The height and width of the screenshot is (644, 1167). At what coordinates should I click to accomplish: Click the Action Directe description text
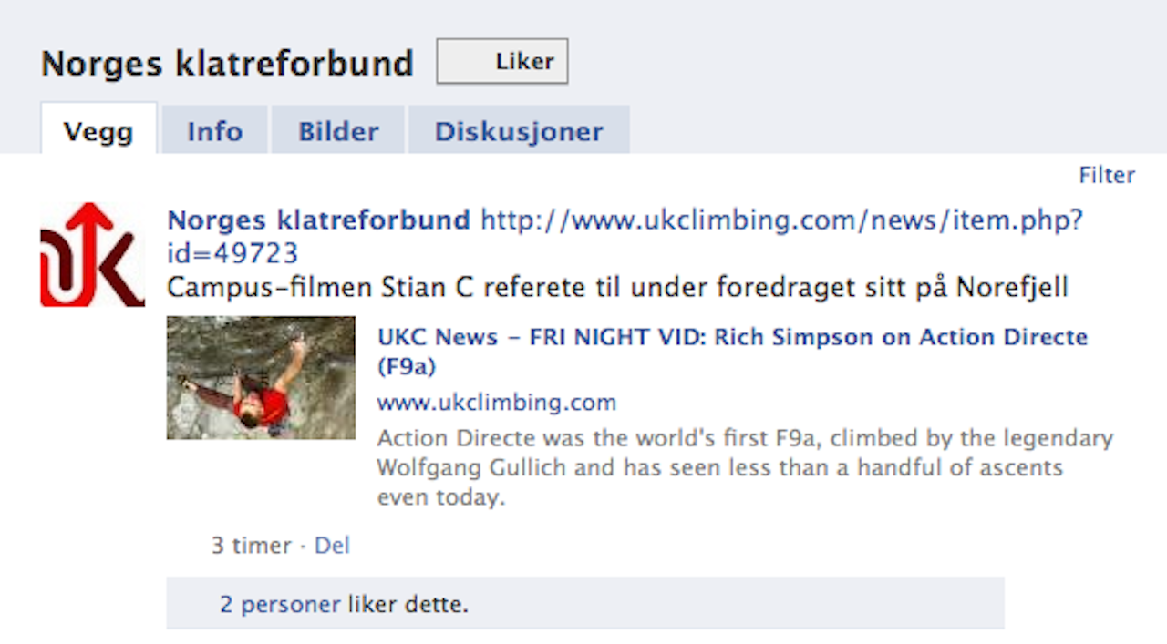745,468
